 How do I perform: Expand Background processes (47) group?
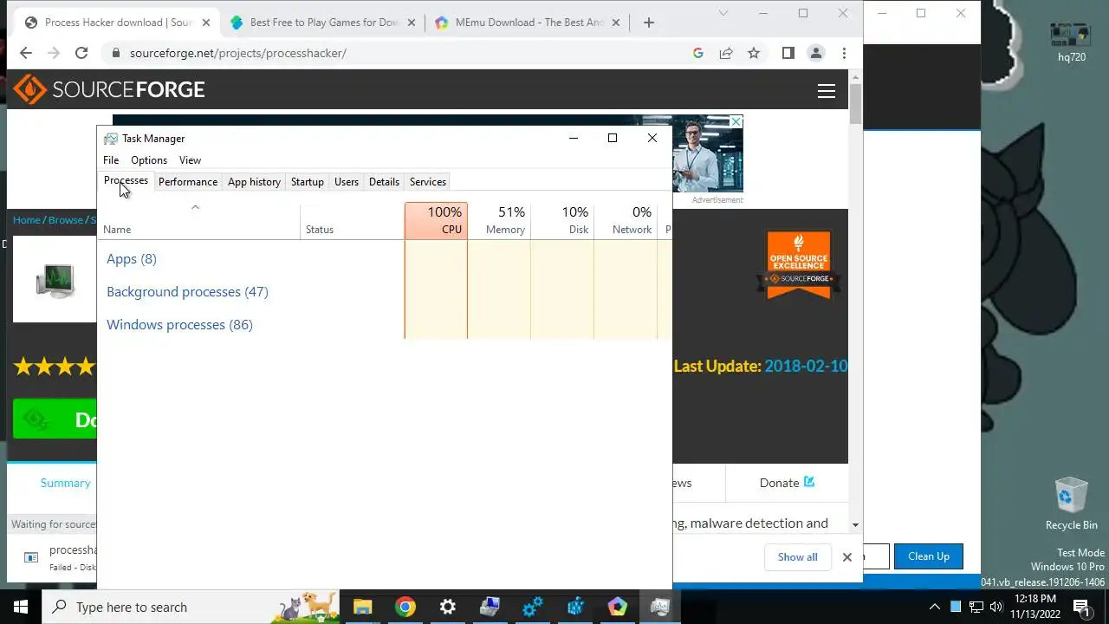point(187,292)
